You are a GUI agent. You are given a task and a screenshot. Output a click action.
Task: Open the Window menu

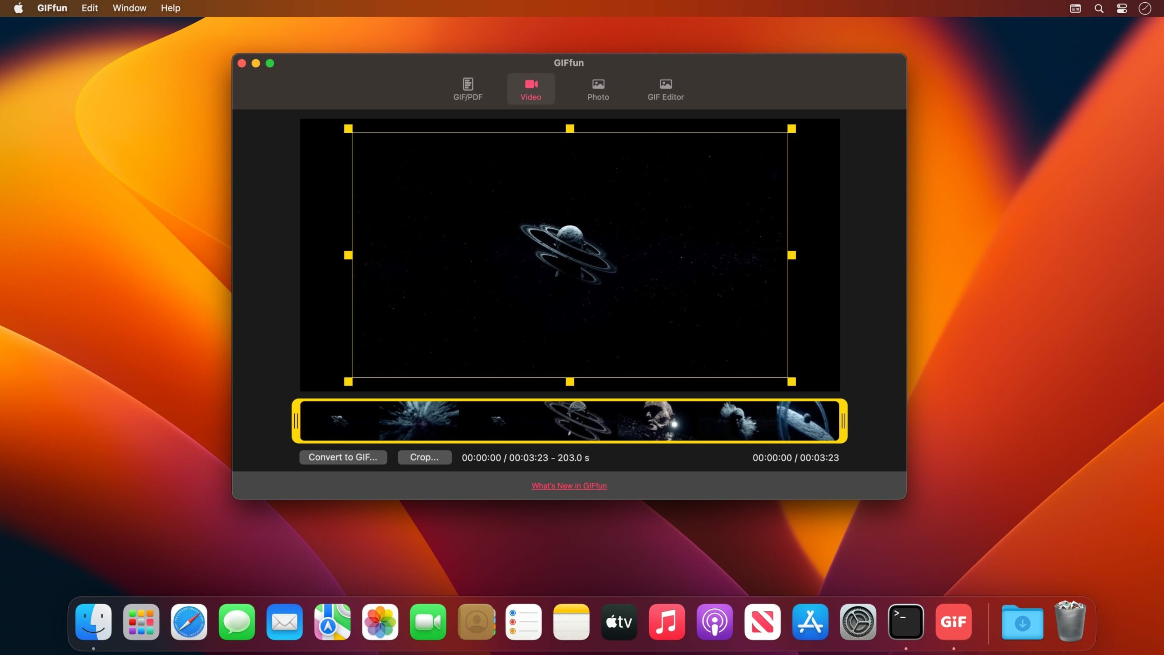click(x=129, y=8)
